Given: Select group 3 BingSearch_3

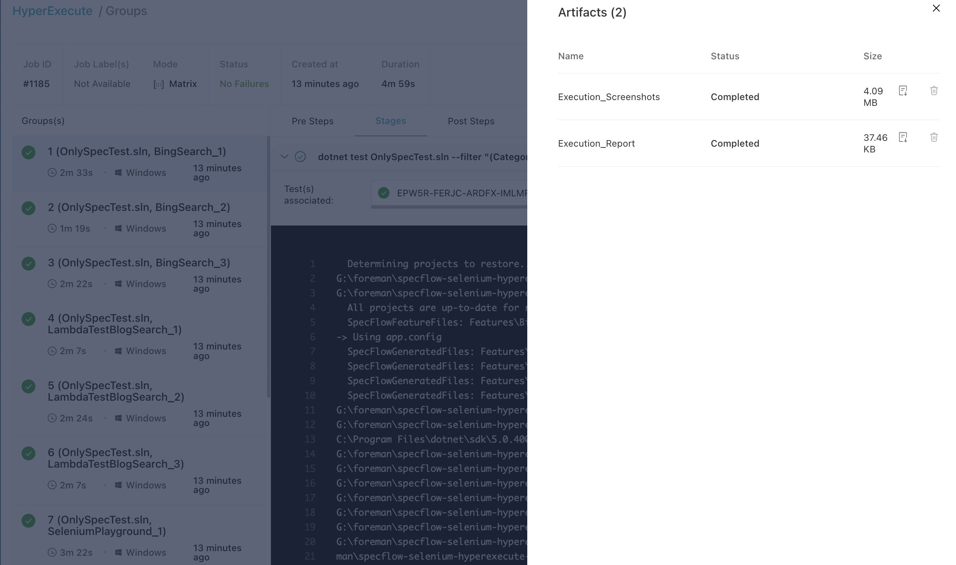Looking at the screenshot, I should tap(139, 275).
